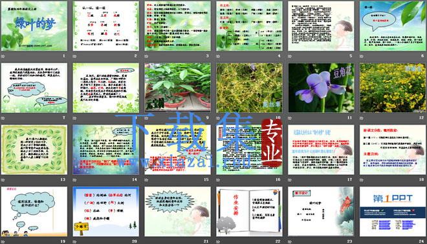Select the title slide 绿叶的梦 thumbnail
The height and width of the screenshot is (244, 427).
click(x=34, y=26)
